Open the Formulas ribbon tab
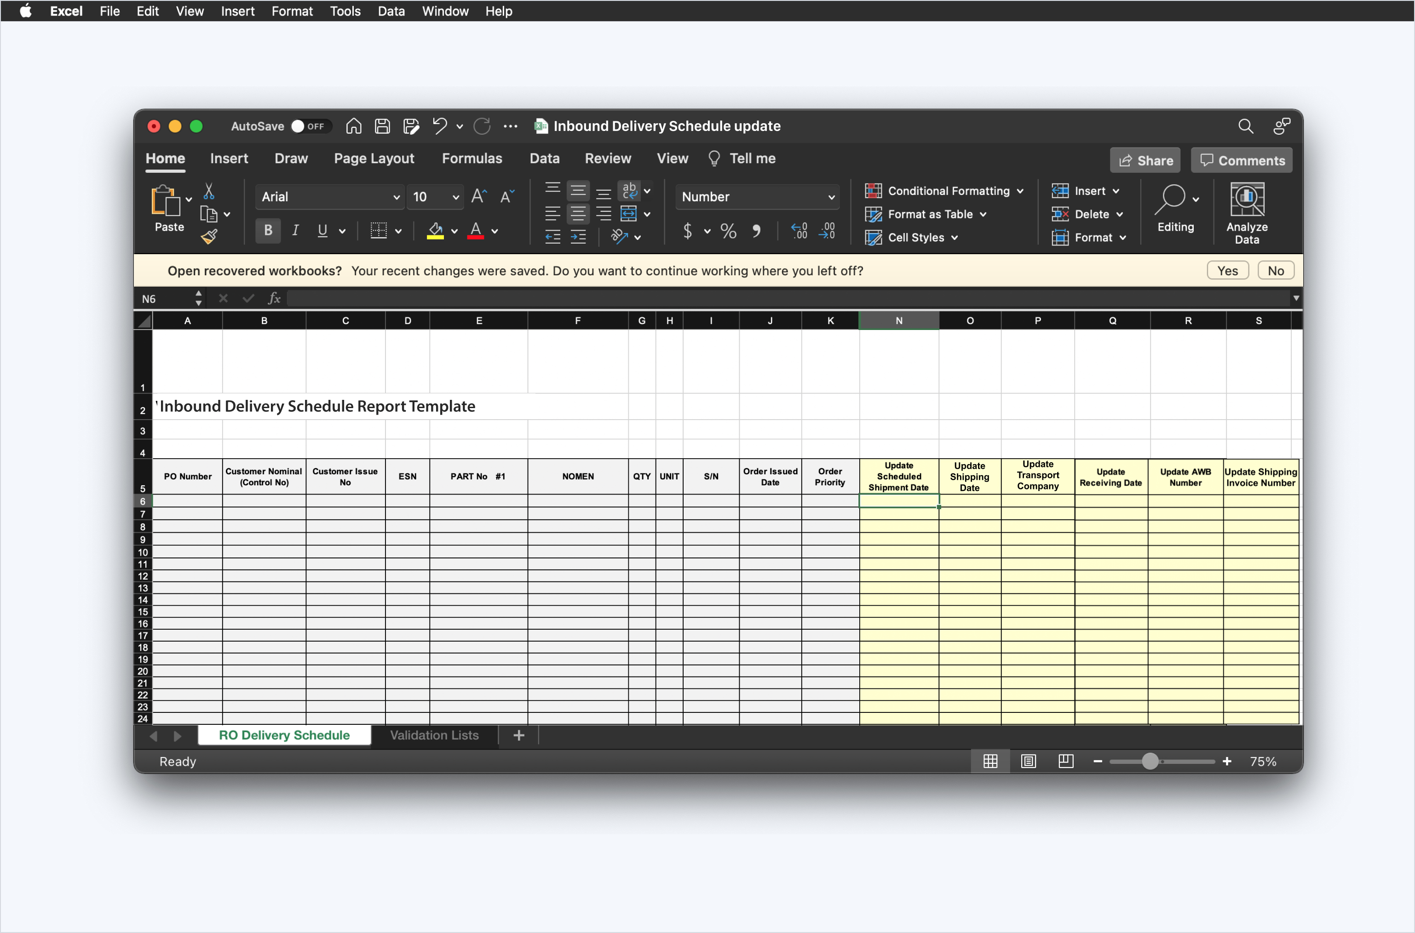 472,158
